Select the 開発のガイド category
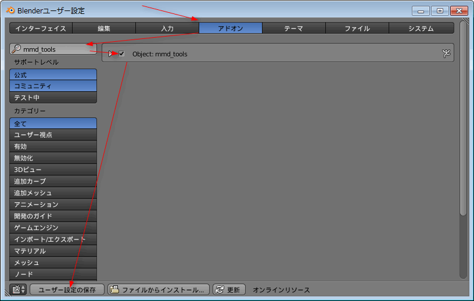Viewport: 474px width, 301px height. coord(53,216)
